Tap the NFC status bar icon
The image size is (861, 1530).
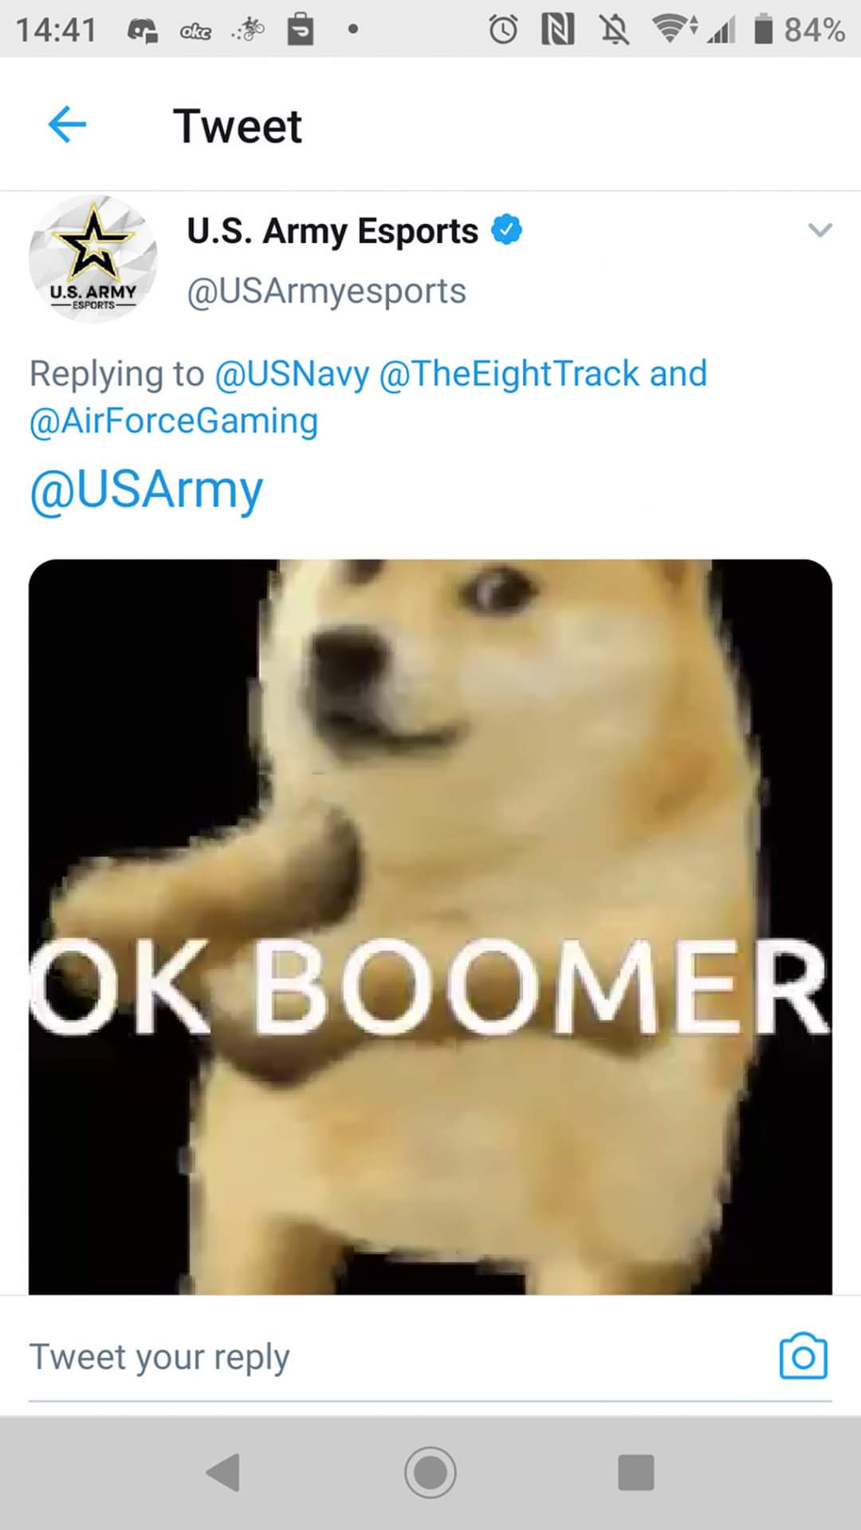(558, 30)
